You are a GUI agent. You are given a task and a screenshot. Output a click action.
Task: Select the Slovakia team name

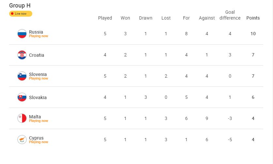(x=38, y=97)
